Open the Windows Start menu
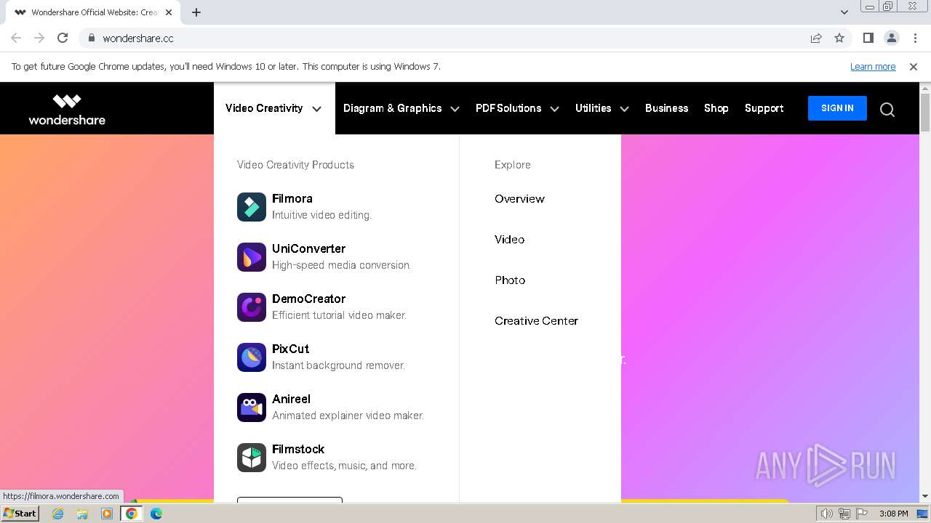The width and height of the screenshot is (931, 523). [20, 514]
